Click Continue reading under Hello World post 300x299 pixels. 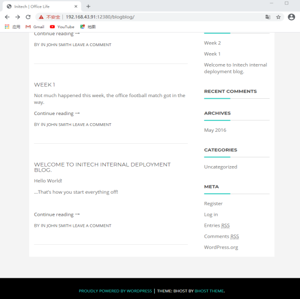57,214
